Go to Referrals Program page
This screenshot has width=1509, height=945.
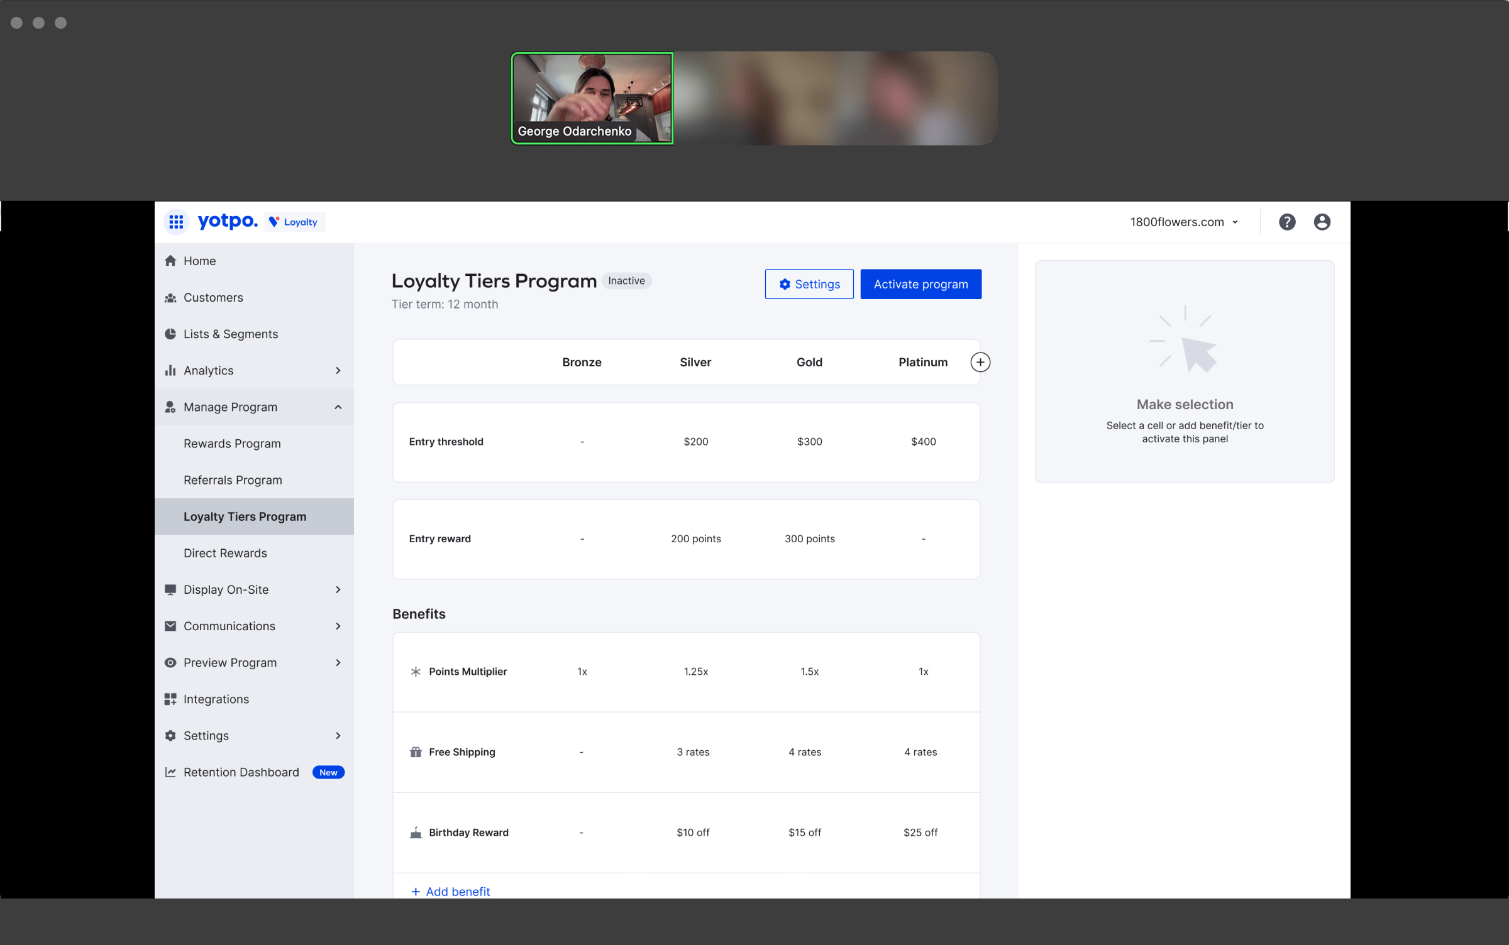[233, 480]
